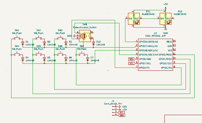
Task: Click the D11 SK6812MINI LED symbol
Action: (134, 20)
